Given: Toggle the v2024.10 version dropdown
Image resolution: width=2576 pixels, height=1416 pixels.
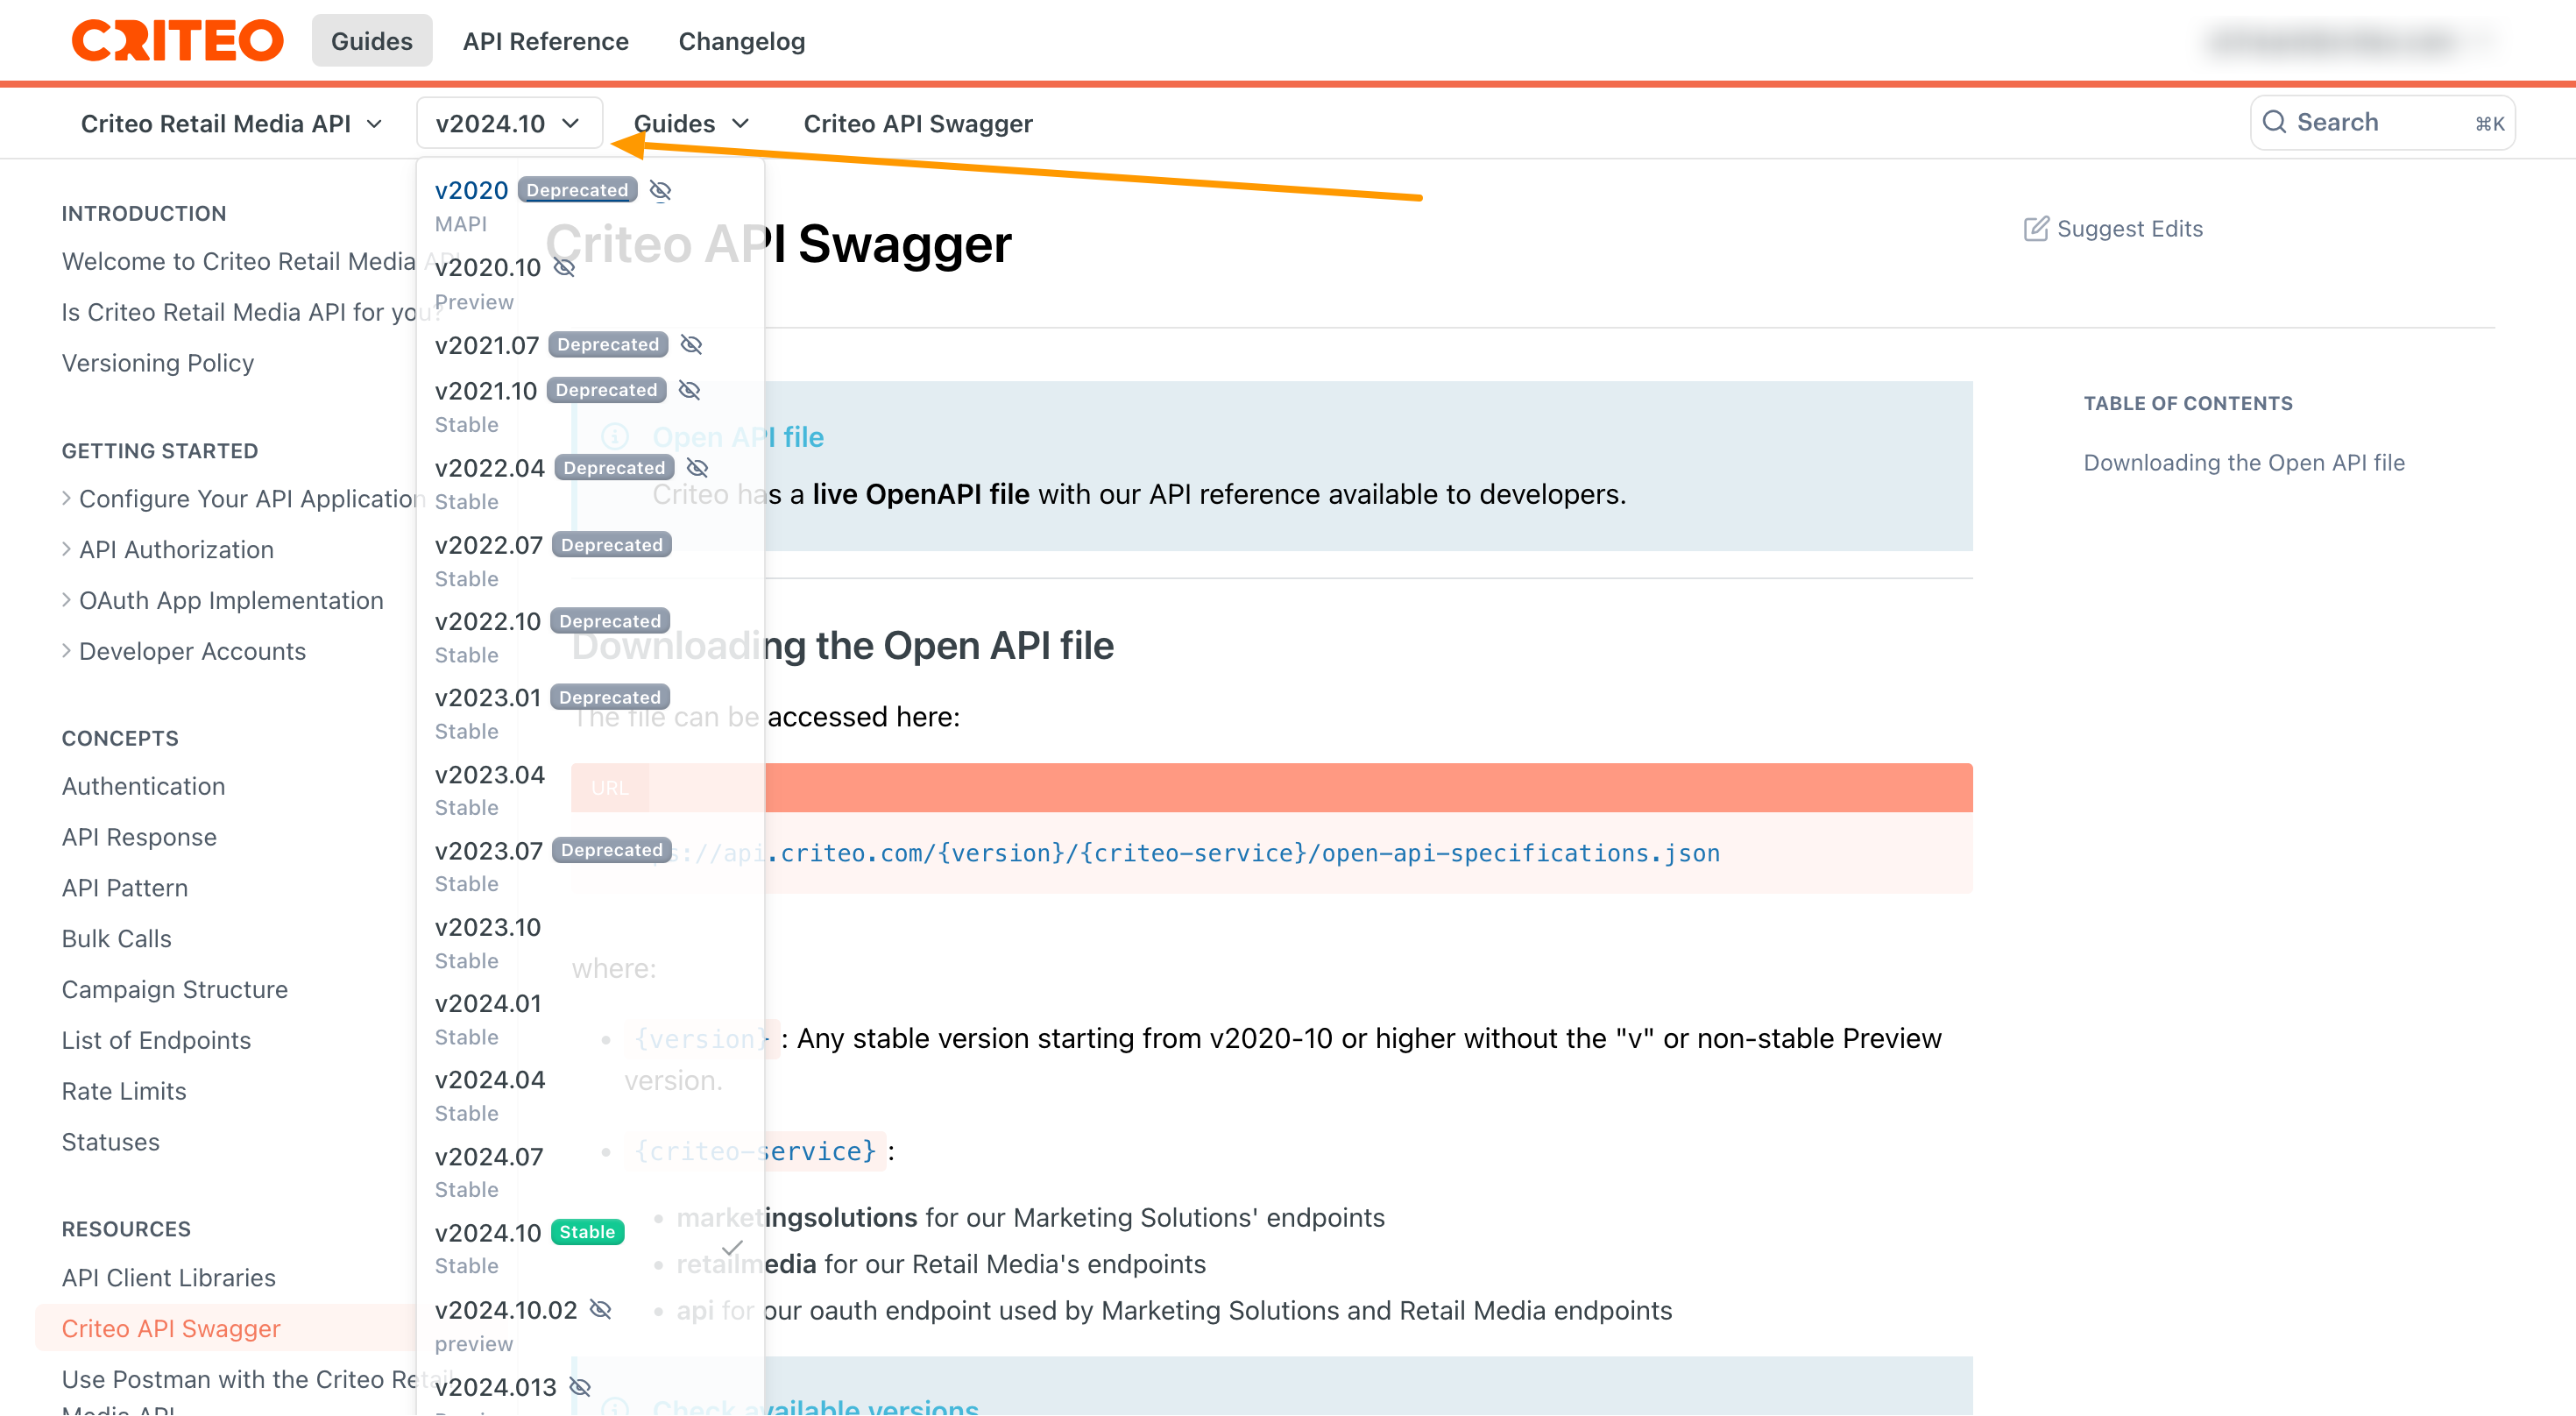Looking at the screenshot, I should [509, 124].
